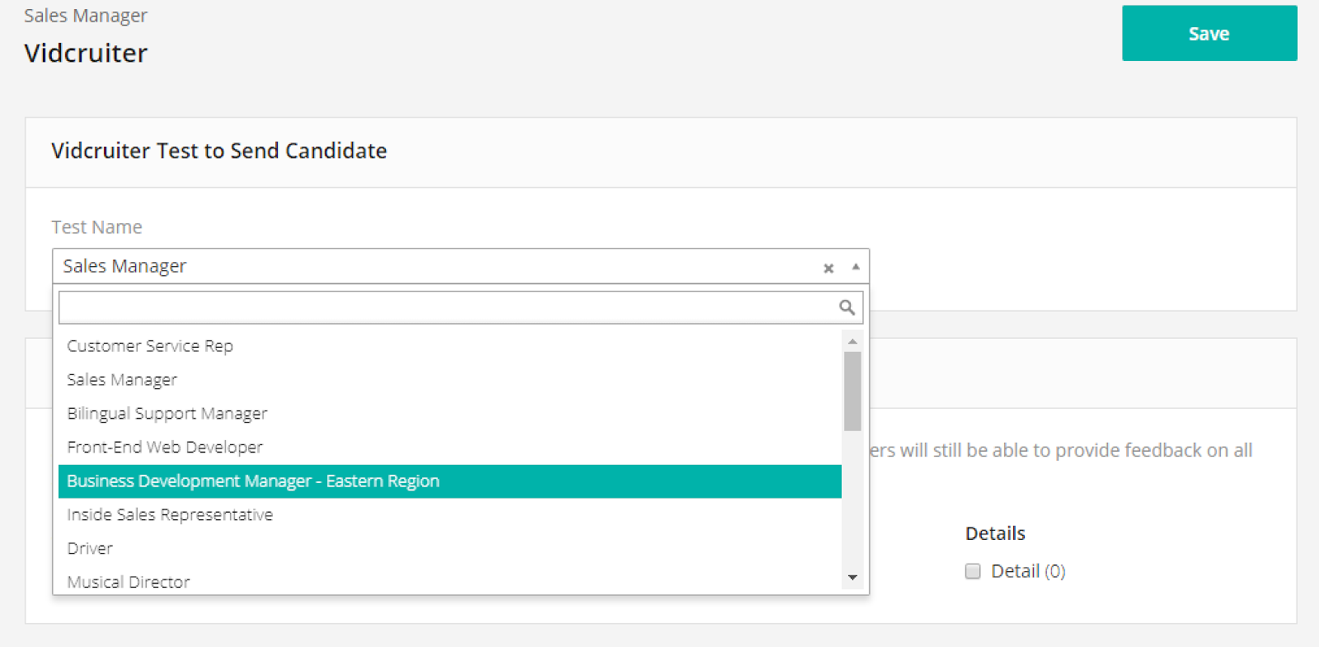Viewport: 1319px width, 647px height.
Task: Click the list scrollbar up arrow
Action: [x=852, y=340]
